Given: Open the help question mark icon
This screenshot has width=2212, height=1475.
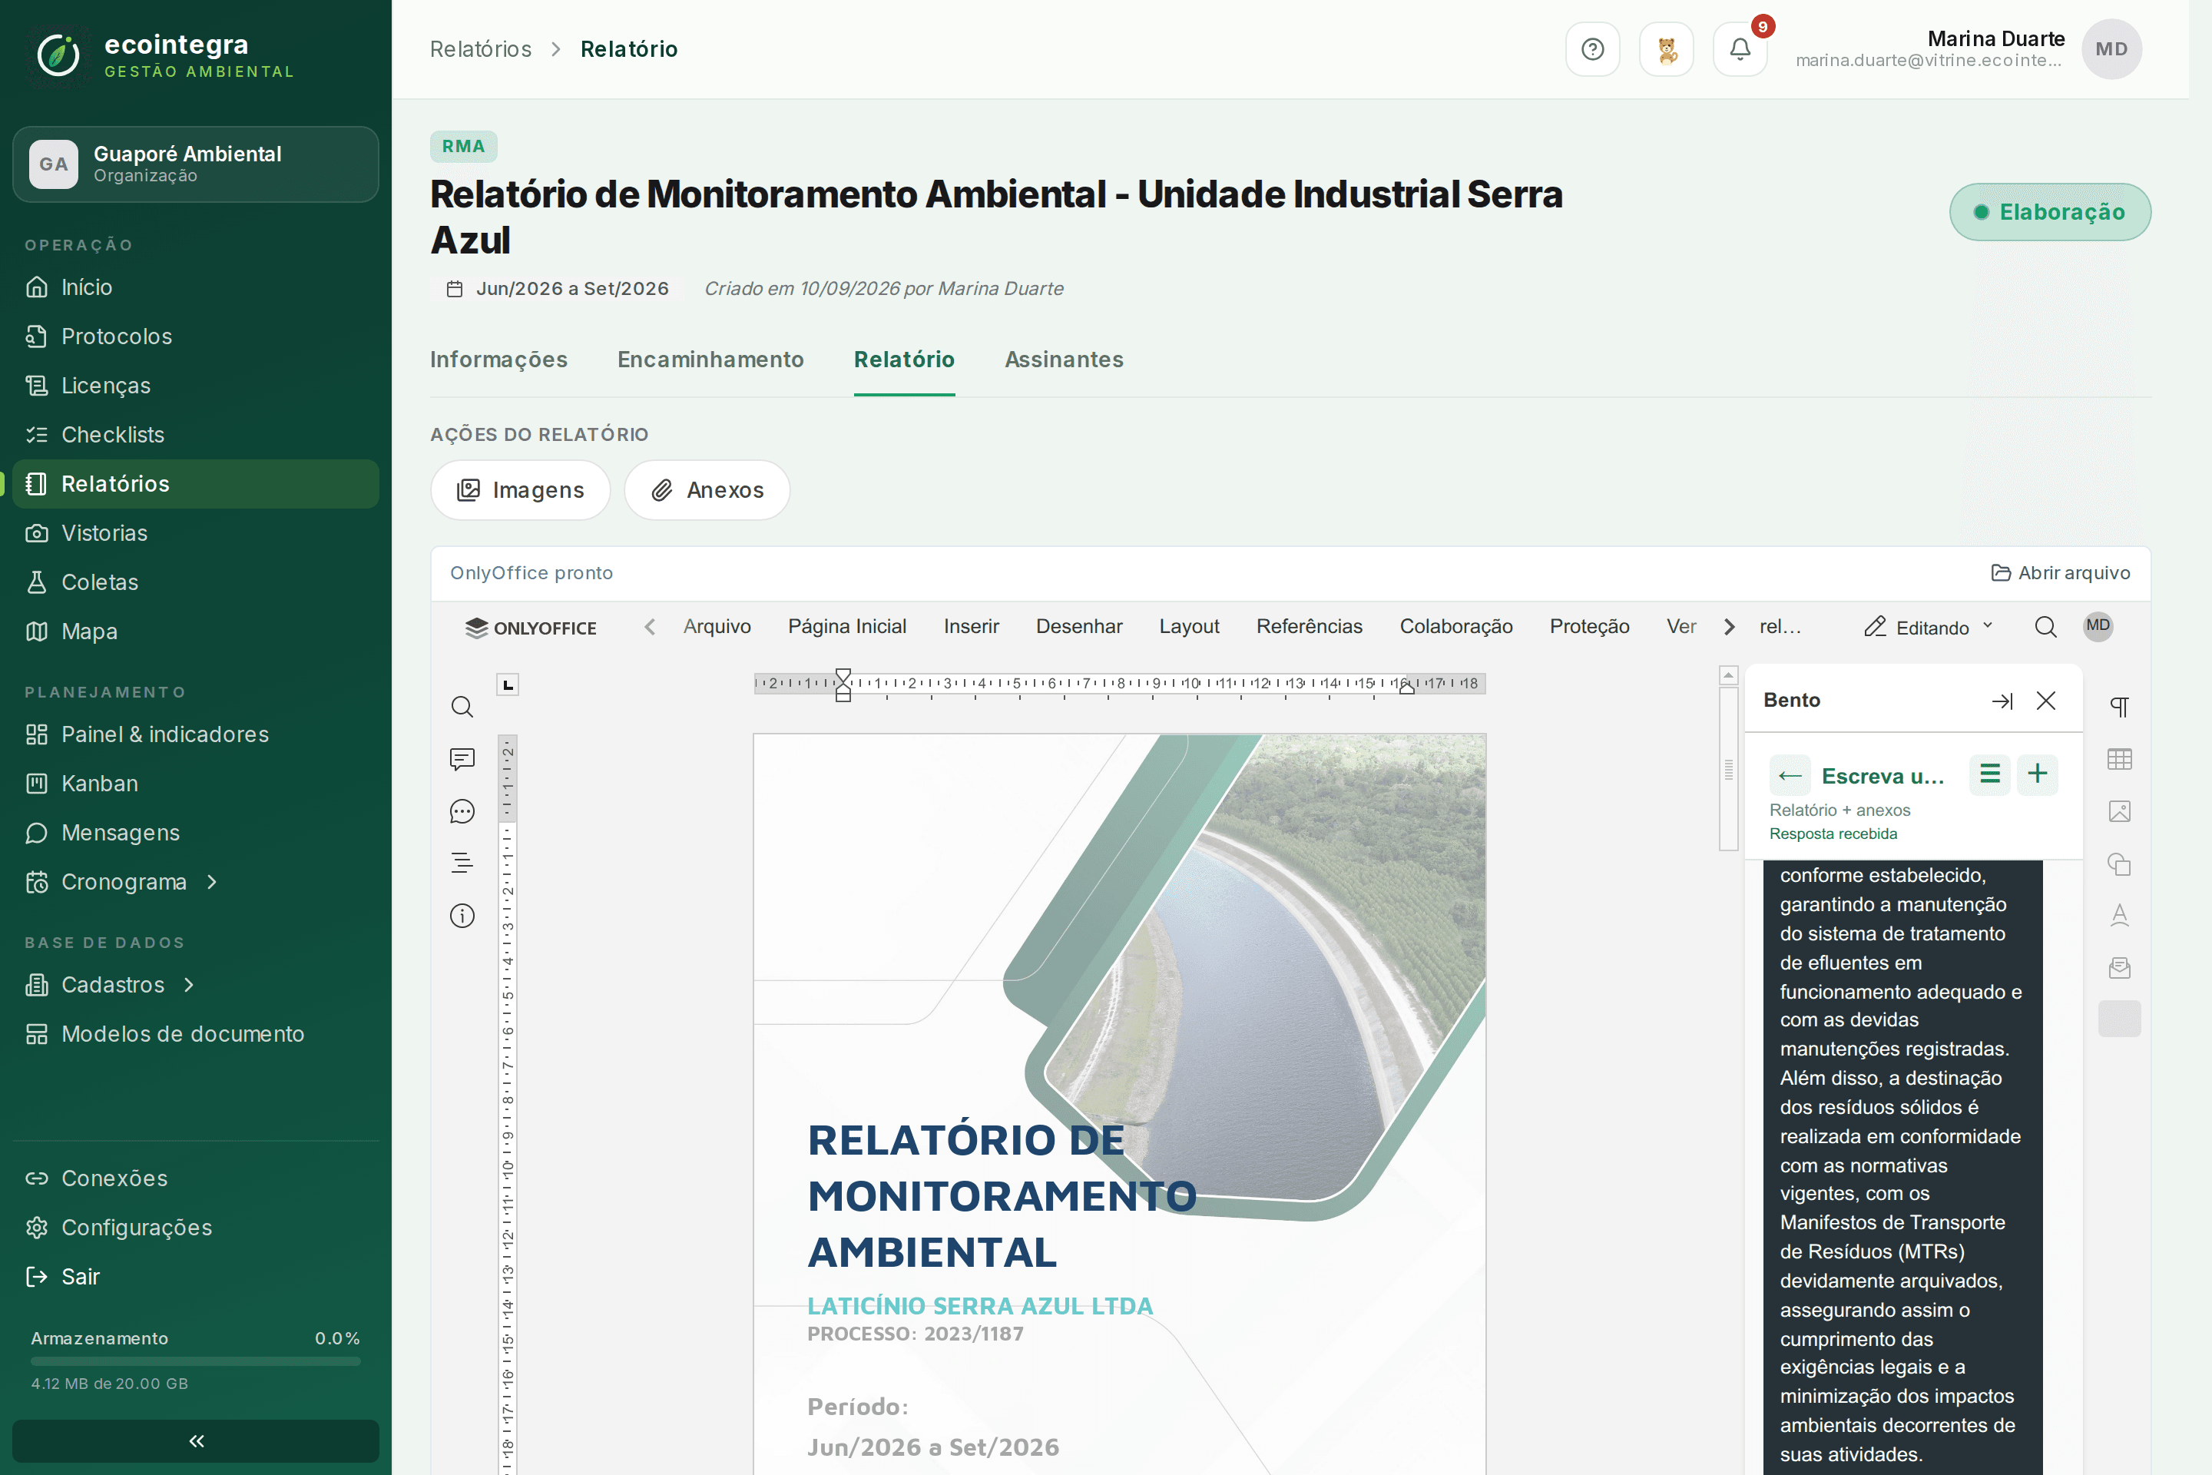Looking at the screenshot, I should pos(1592,49).
